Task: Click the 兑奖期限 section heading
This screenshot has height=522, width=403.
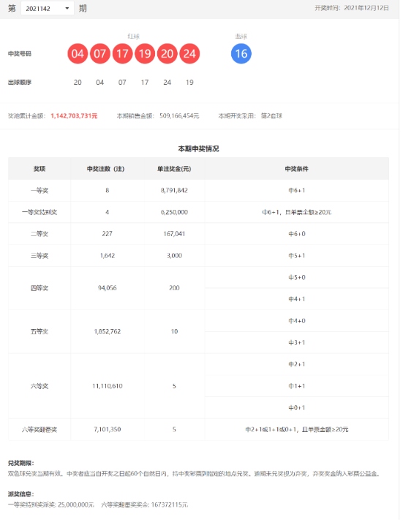Action: pos(20,463)
